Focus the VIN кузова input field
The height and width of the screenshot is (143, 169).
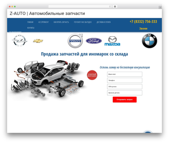pyautogui.click(x=125, y=87)
